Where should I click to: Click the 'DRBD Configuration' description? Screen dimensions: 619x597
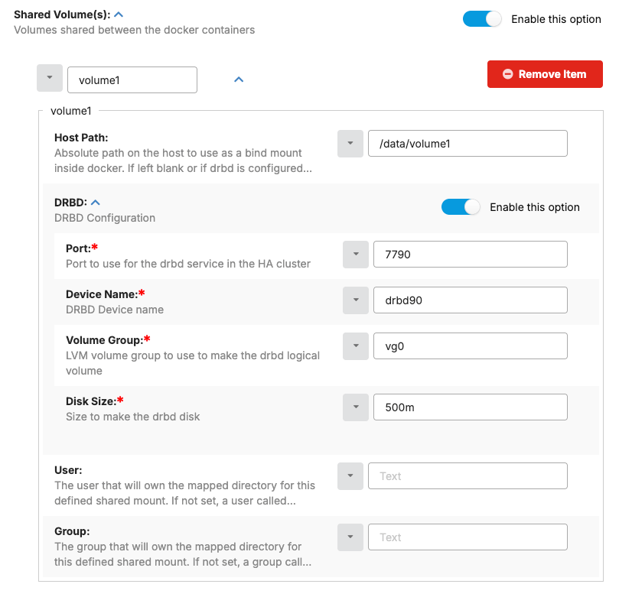[105, 218]
